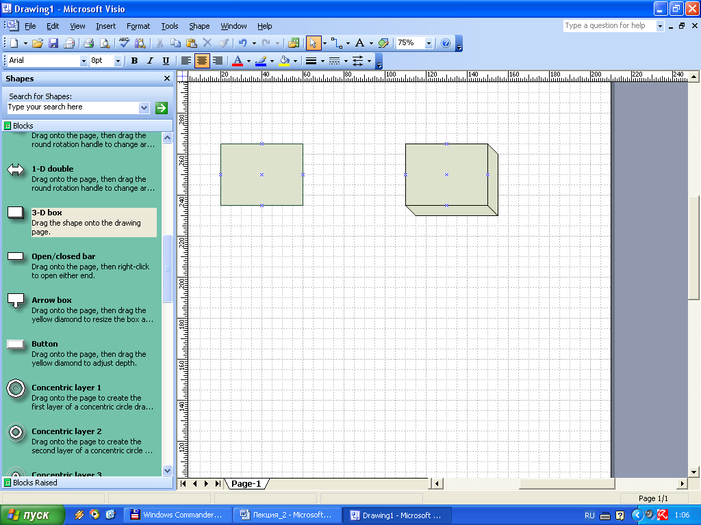Align text center
The width and height of the screenshot is (701, 525).
[202, 61]
